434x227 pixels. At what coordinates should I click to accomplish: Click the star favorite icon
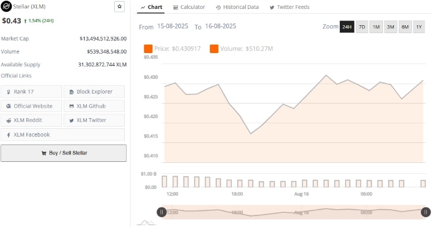[119, 7]
